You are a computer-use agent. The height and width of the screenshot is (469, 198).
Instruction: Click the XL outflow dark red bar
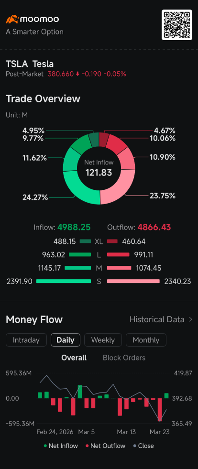pyautogui.click(x=112, y=241)
